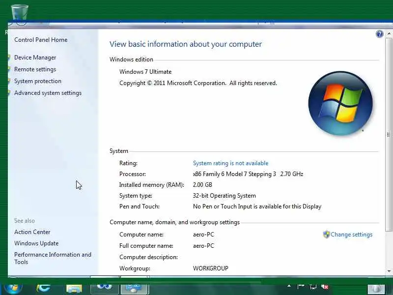Click Change settings link
This screenshot has height=295, width=393.
(x=351, y=235)
